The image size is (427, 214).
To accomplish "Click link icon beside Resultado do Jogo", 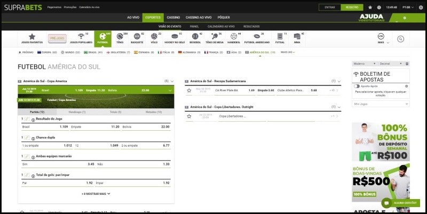I will pos(27,119).
